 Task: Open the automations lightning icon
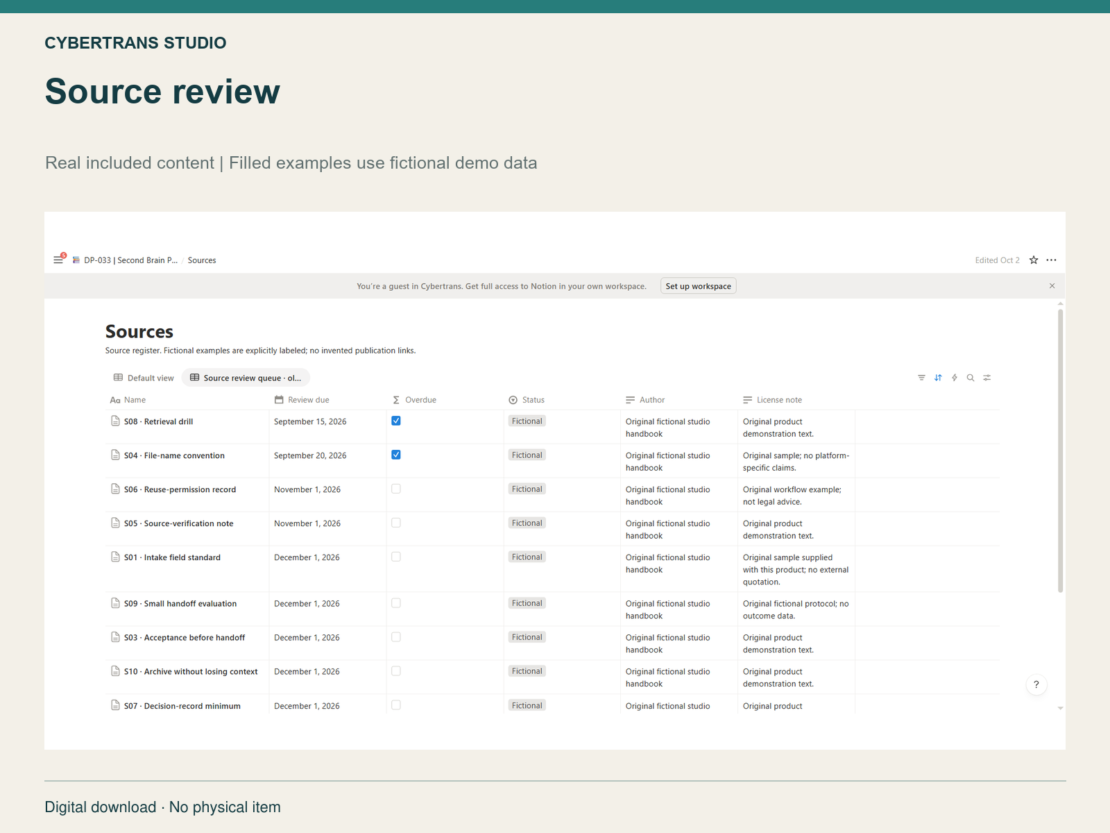tap(955, 378)
